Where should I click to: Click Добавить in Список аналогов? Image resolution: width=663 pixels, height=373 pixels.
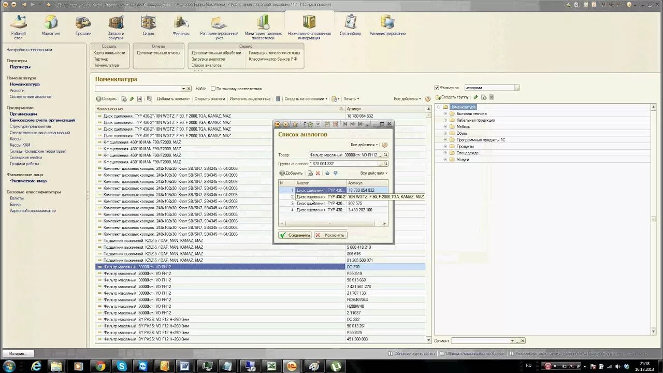click(x=291, y=173)
